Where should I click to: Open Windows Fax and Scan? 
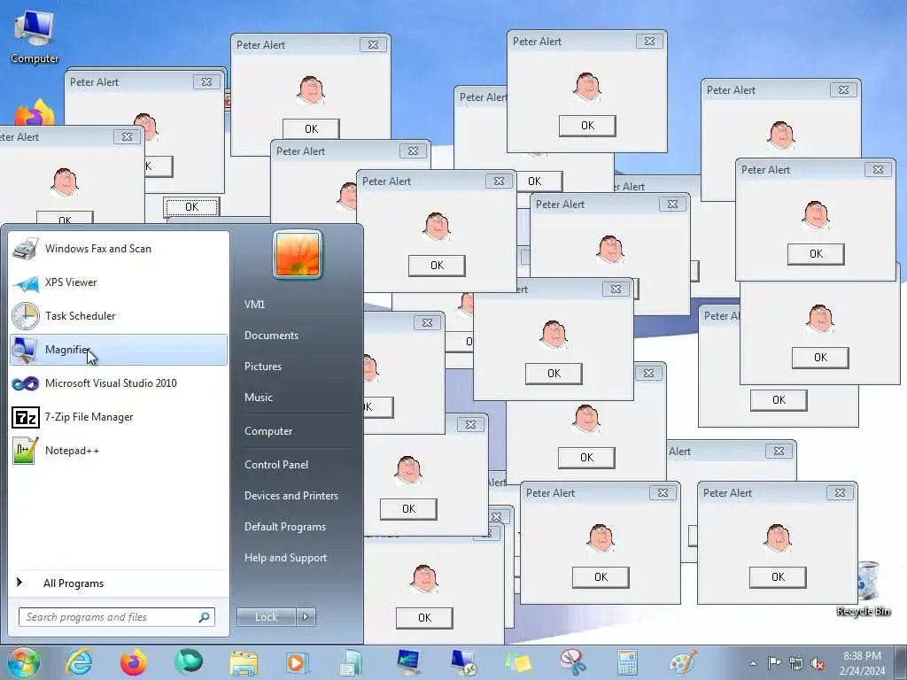click(119, 249)
